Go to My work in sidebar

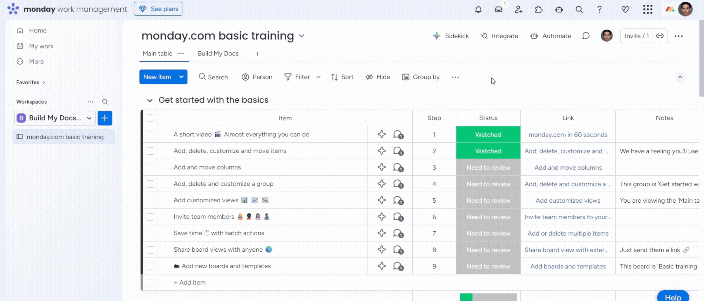[x=41, y=46]
